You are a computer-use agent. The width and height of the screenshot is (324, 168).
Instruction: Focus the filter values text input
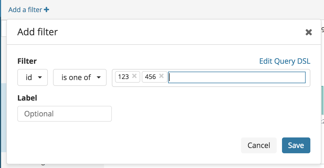(237, 77)
